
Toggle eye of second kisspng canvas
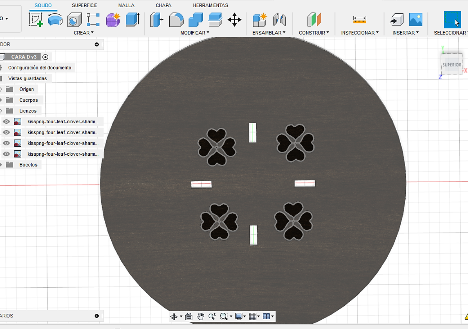tap(6, 132)
